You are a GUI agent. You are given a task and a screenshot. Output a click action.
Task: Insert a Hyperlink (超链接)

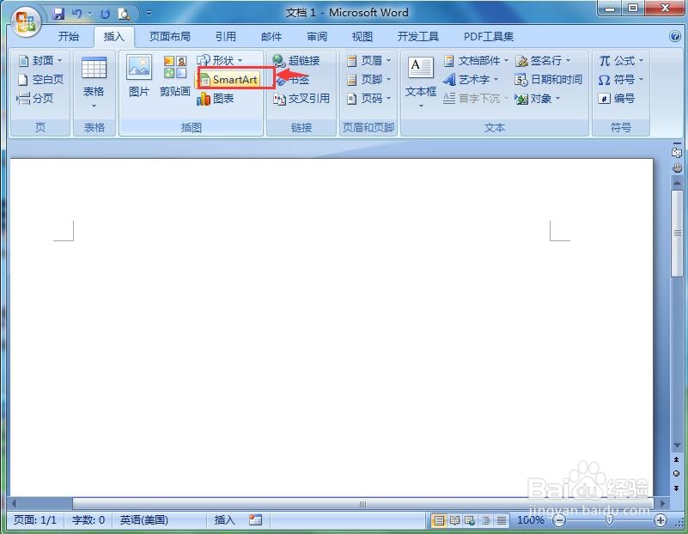[296, 60]
